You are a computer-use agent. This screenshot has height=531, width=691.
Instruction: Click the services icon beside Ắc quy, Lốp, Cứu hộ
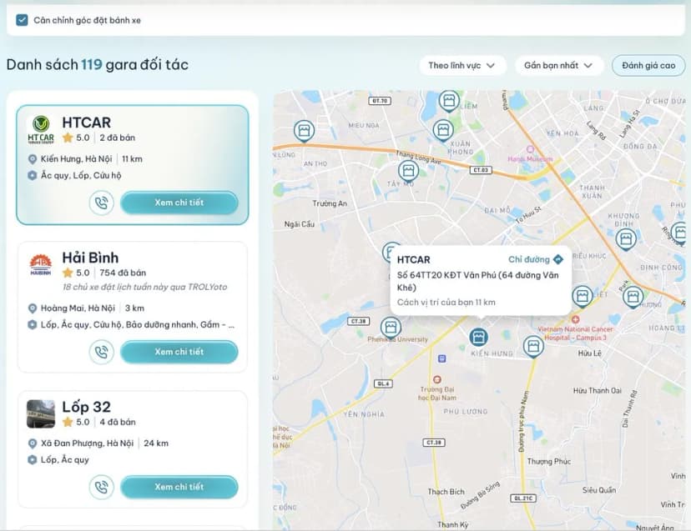[33, 176]
